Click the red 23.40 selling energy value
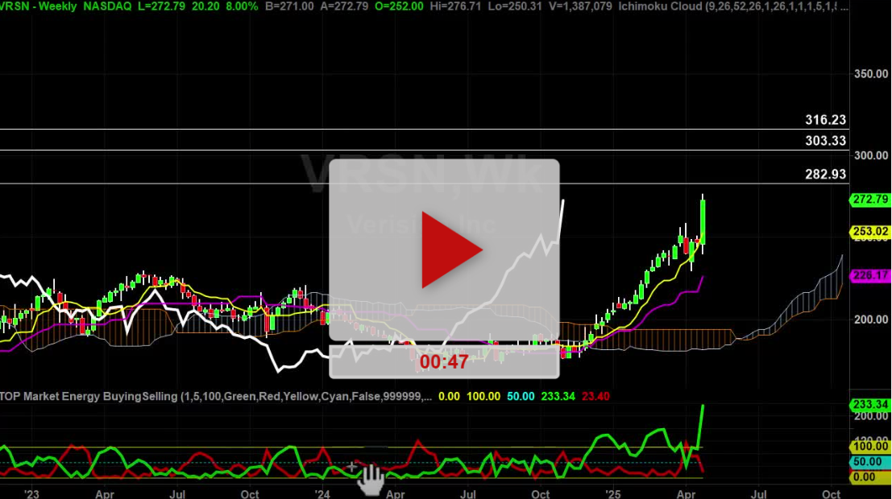This screenshot has height=499, width=892. [x=595, y=396]
